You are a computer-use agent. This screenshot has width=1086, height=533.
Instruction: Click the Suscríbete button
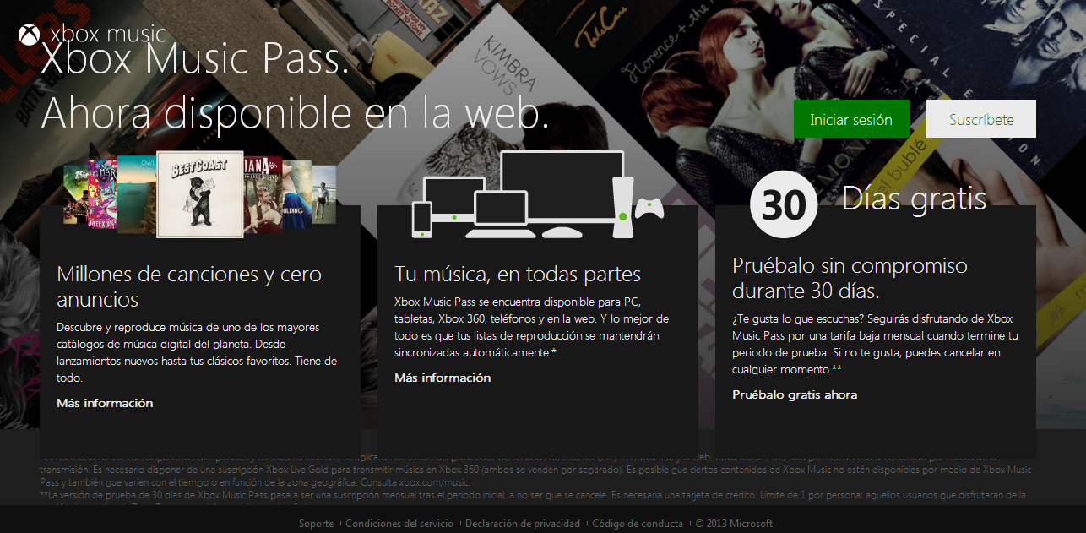pyautogui.click(x=981, y=119)
